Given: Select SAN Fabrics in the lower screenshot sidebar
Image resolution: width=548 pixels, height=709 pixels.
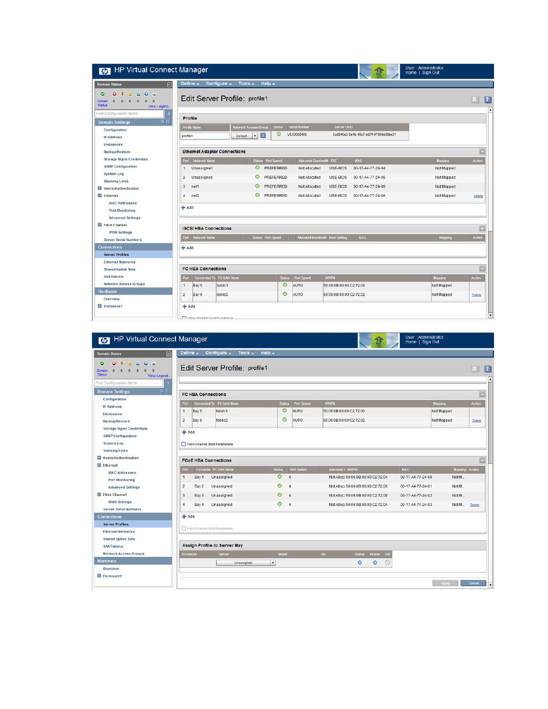Looking at the screenshot, I should (113, 547).
